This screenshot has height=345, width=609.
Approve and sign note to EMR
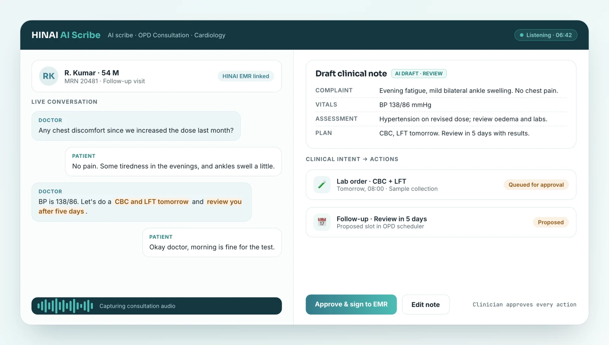pyautogui.click(x=351, y=304)
